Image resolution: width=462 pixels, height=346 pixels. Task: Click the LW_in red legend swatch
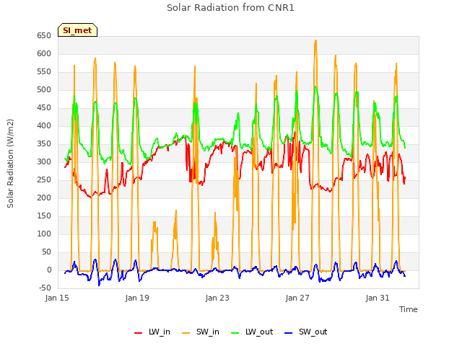(x=138, y=333)
